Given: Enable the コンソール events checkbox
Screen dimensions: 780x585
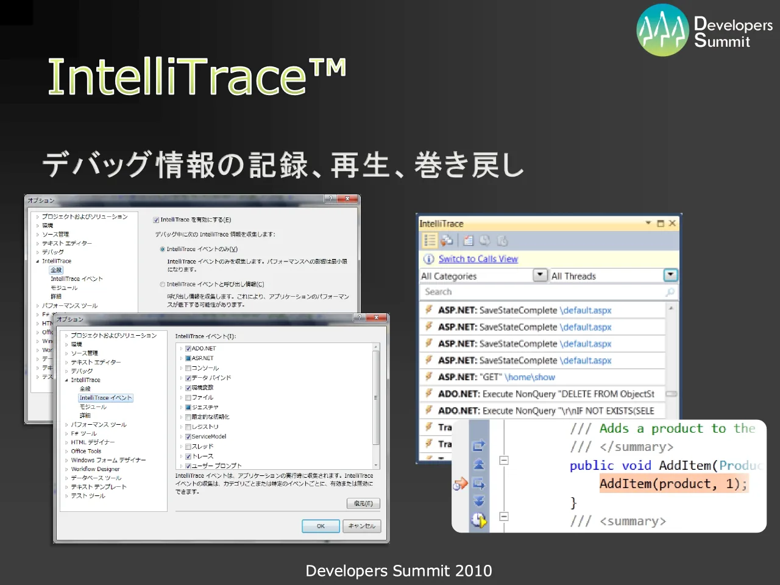Looking at the screenshot, I should coord(188,368).
